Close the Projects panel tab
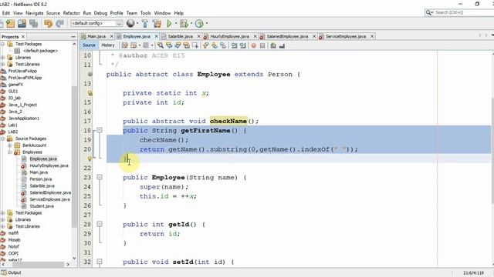This screenshot has height=277, width=494. pos(23,37)
